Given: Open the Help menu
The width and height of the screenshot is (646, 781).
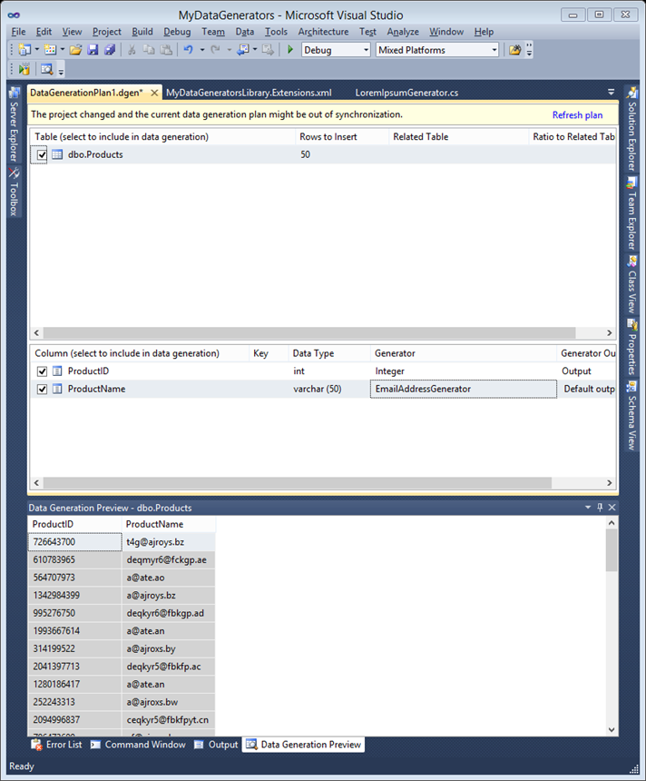Looking at the screenshot, I should (484, 32).
